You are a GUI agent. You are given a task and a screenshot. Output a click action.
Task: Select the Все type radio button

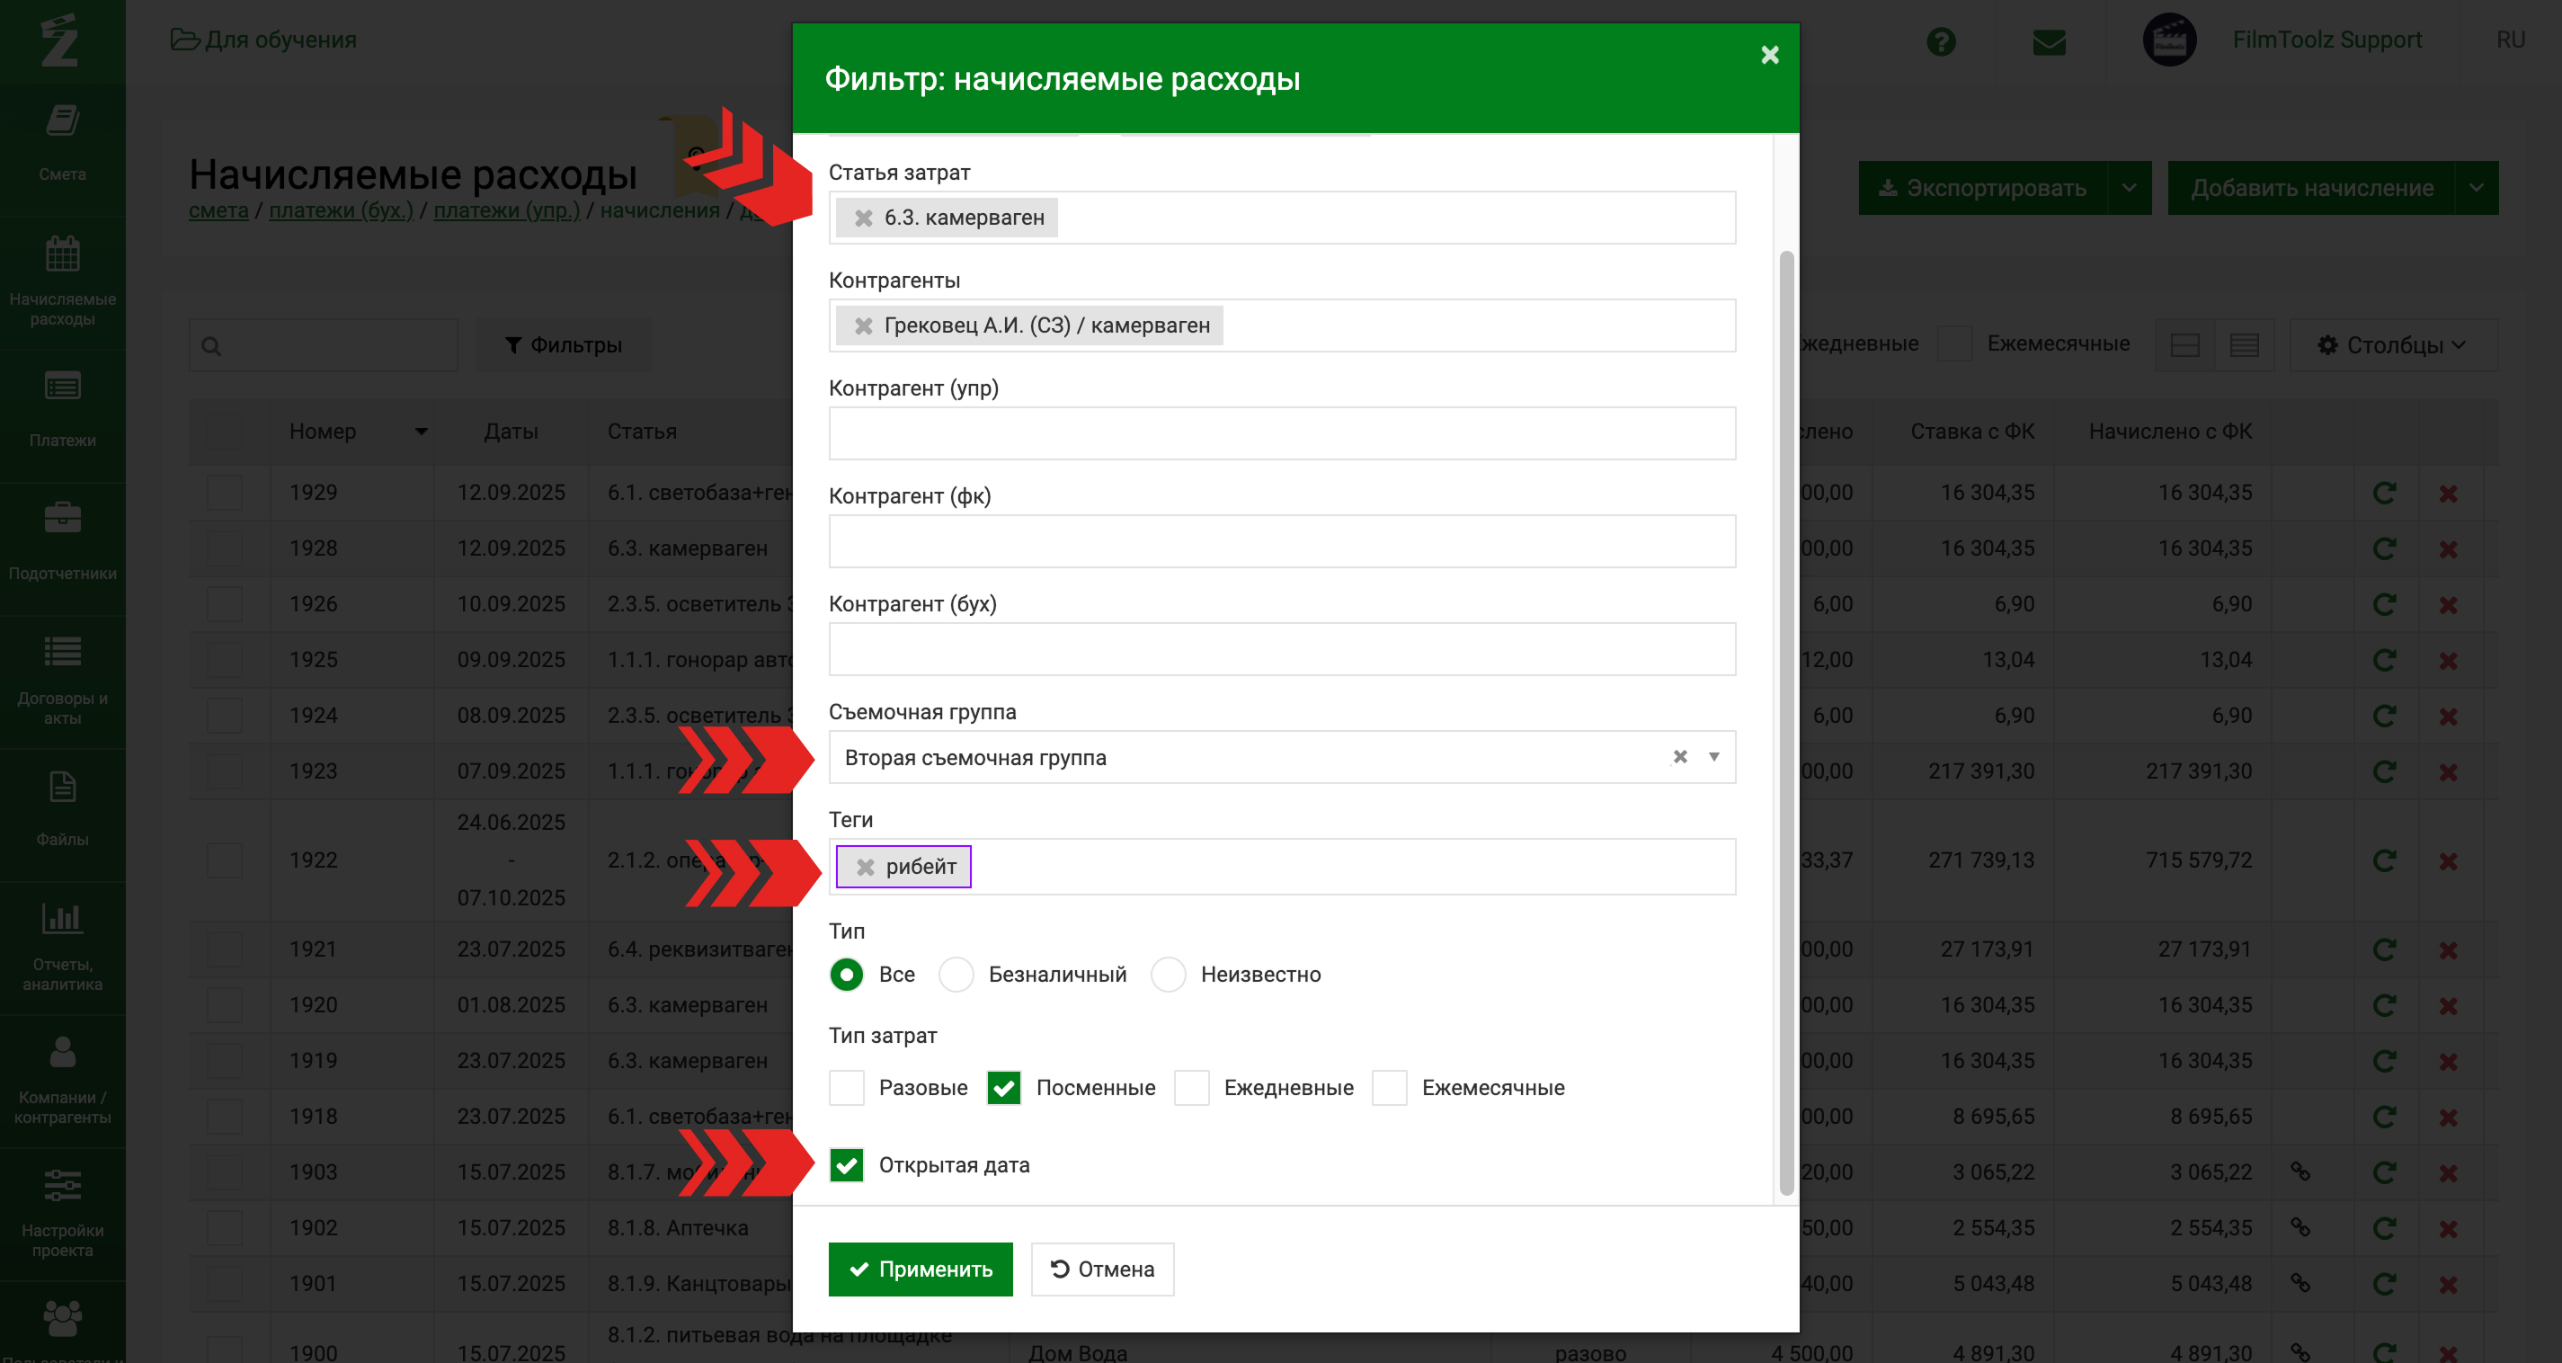[x=847, y=975]
